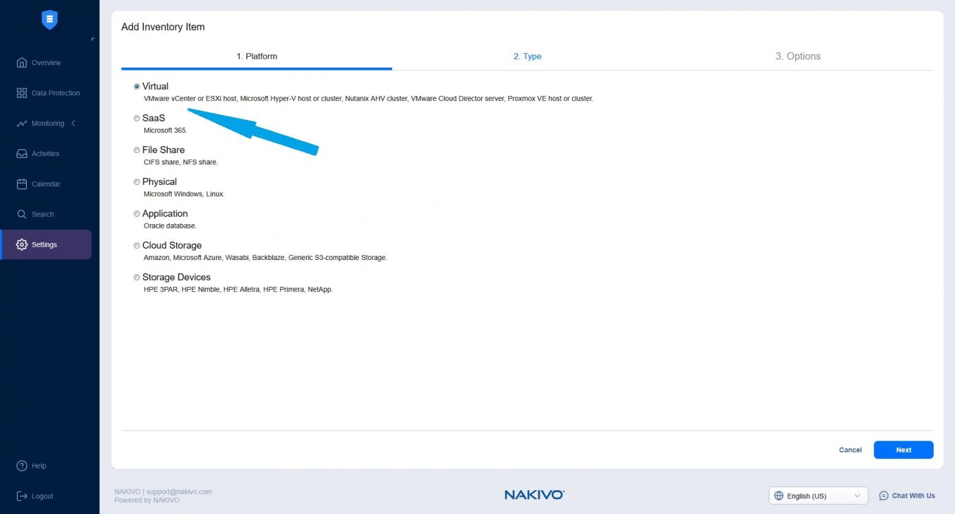Click the Activities inbox icon
This screenshot has height=514, width=955.
(21, 154)
